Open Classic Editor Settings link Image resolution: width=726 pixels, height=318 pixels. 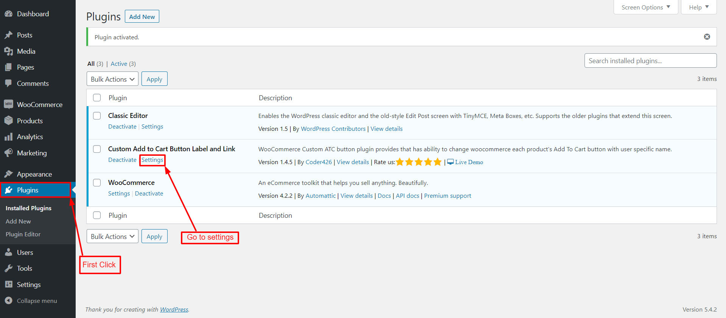pyautogui.click(x=152, y=127)
